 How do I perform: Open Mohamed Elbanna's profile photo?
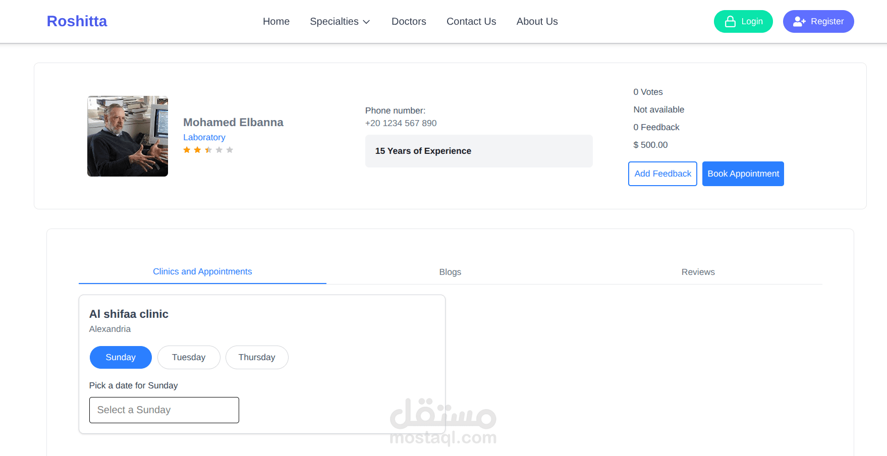click(128, 136)
